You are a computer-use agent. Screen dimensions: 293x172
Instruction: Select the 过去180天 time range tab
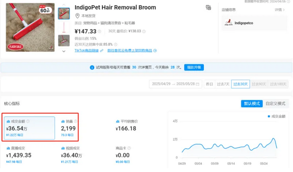[x=278, y=84]
